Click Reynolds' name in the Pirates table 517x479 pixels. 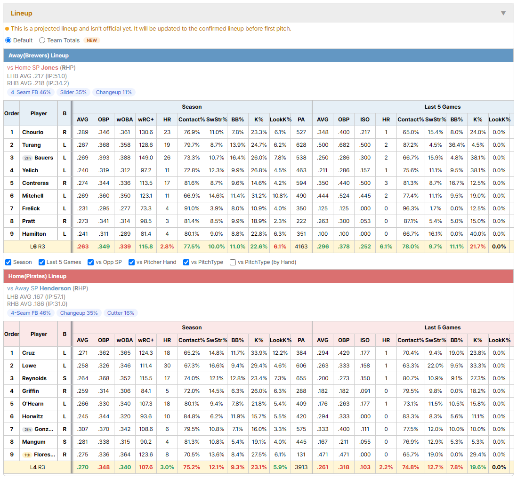coord(34,378)
